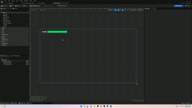This screenshot has width=192, height=108.
Task: Open the Asset menu
Action: pyautogui.click(x=13, y=1)
